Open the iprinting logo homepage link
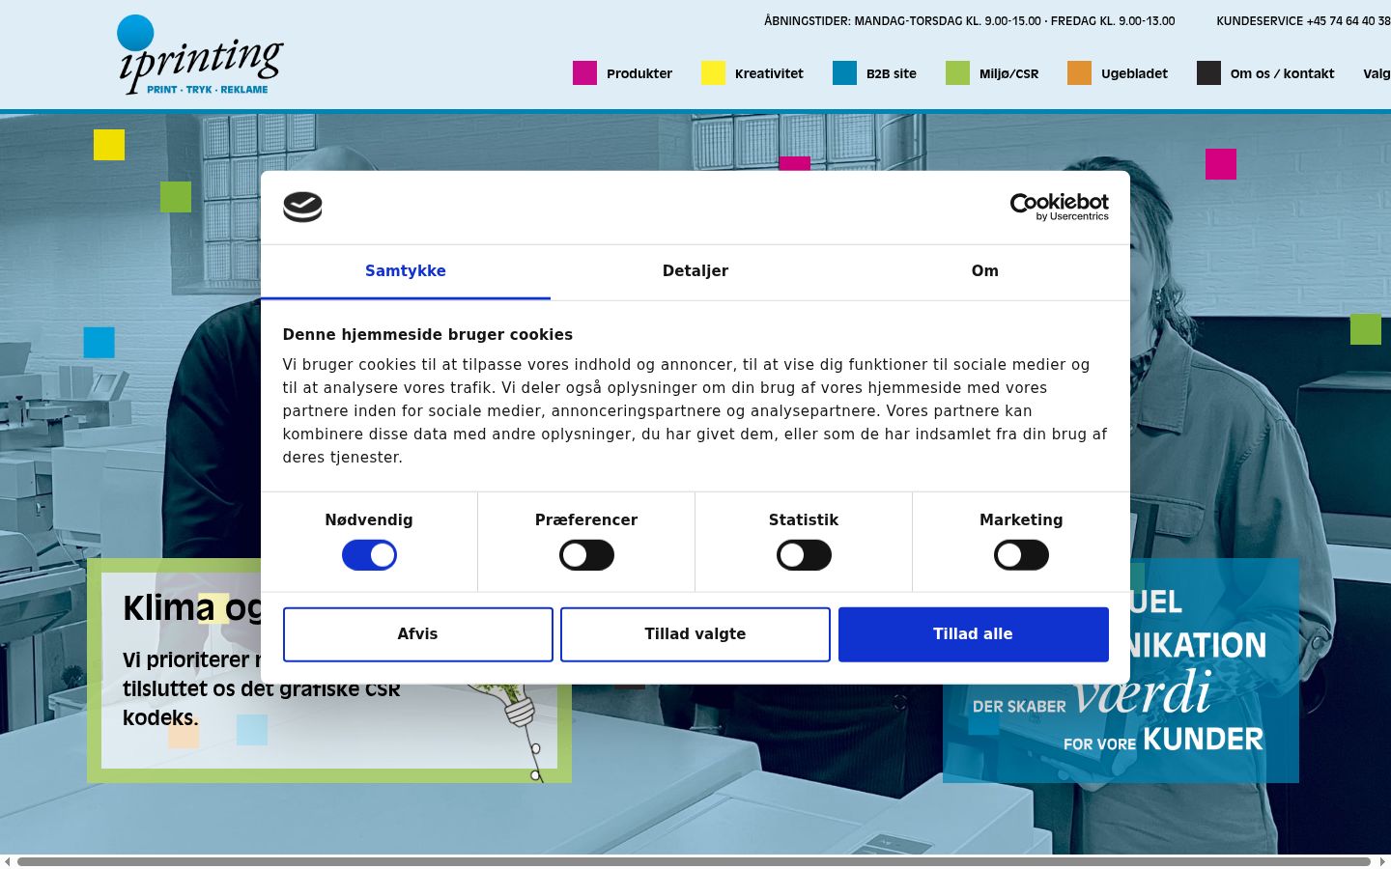The width and height of the screenshot is (1391, 869). click(200, 55)
